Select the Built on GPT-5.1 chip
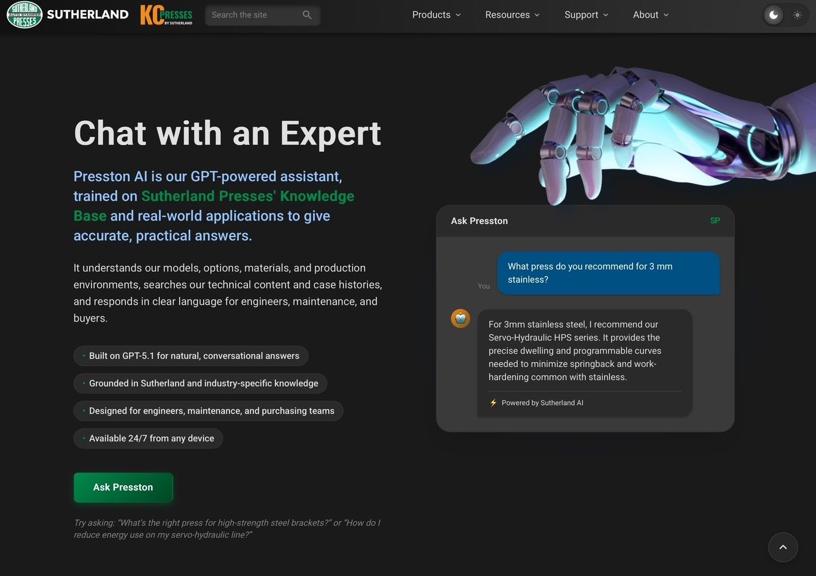The height and width of the screenshot is (576, 816). point(191,356)
